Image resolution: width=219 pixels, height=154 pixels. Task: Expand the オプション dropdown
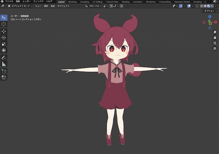[x=209, y=11]
